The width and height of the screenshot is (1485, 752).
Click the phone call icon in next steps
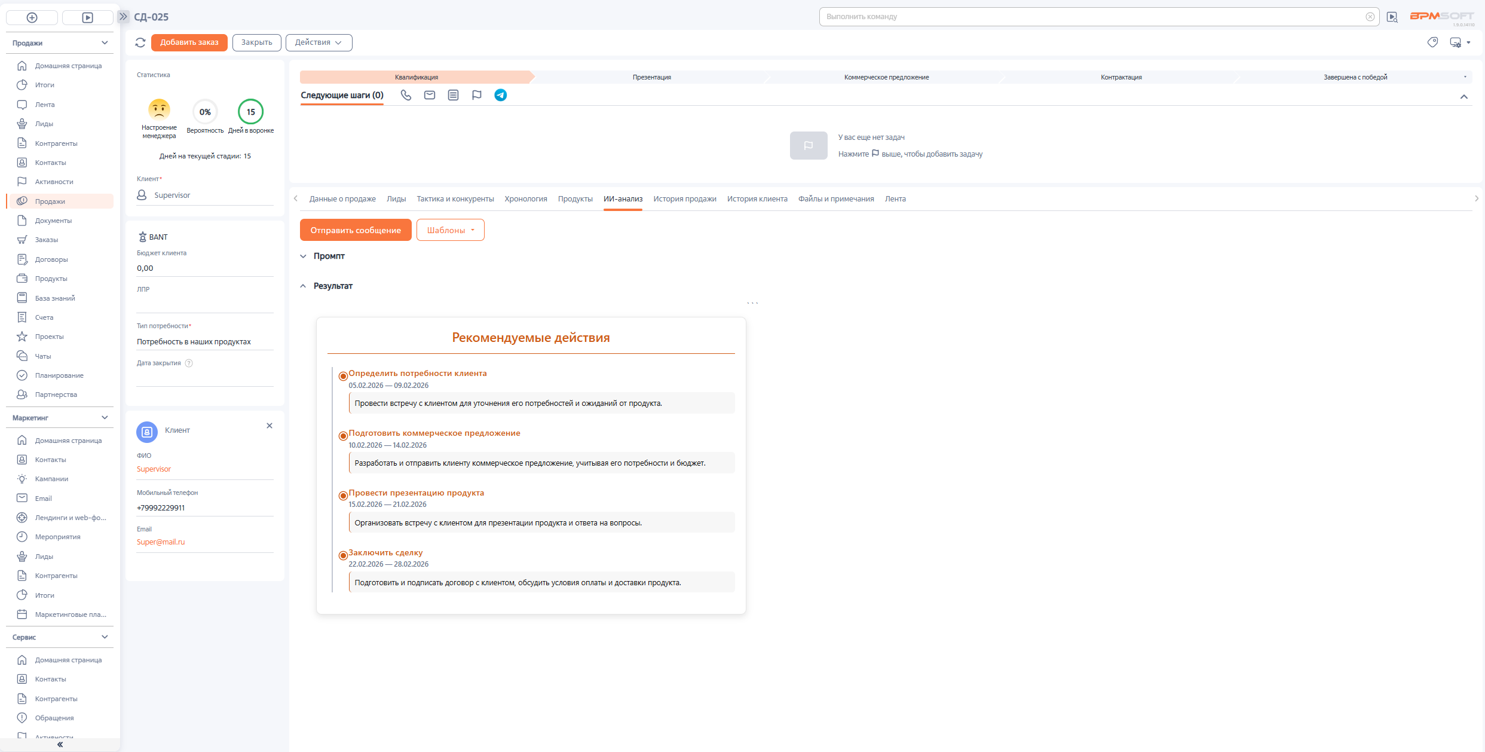click(x=406, y=95)
